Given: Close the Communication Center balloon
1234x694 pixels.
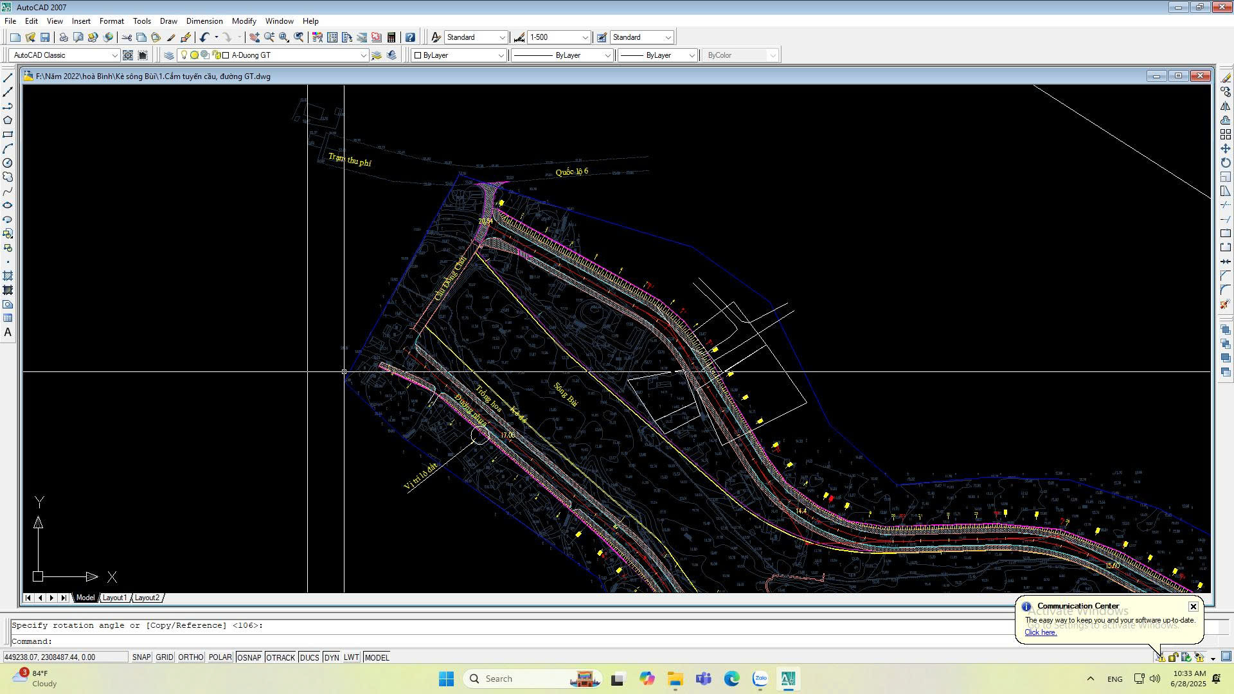Looking at the screenshot, I should coord(1193,607).
